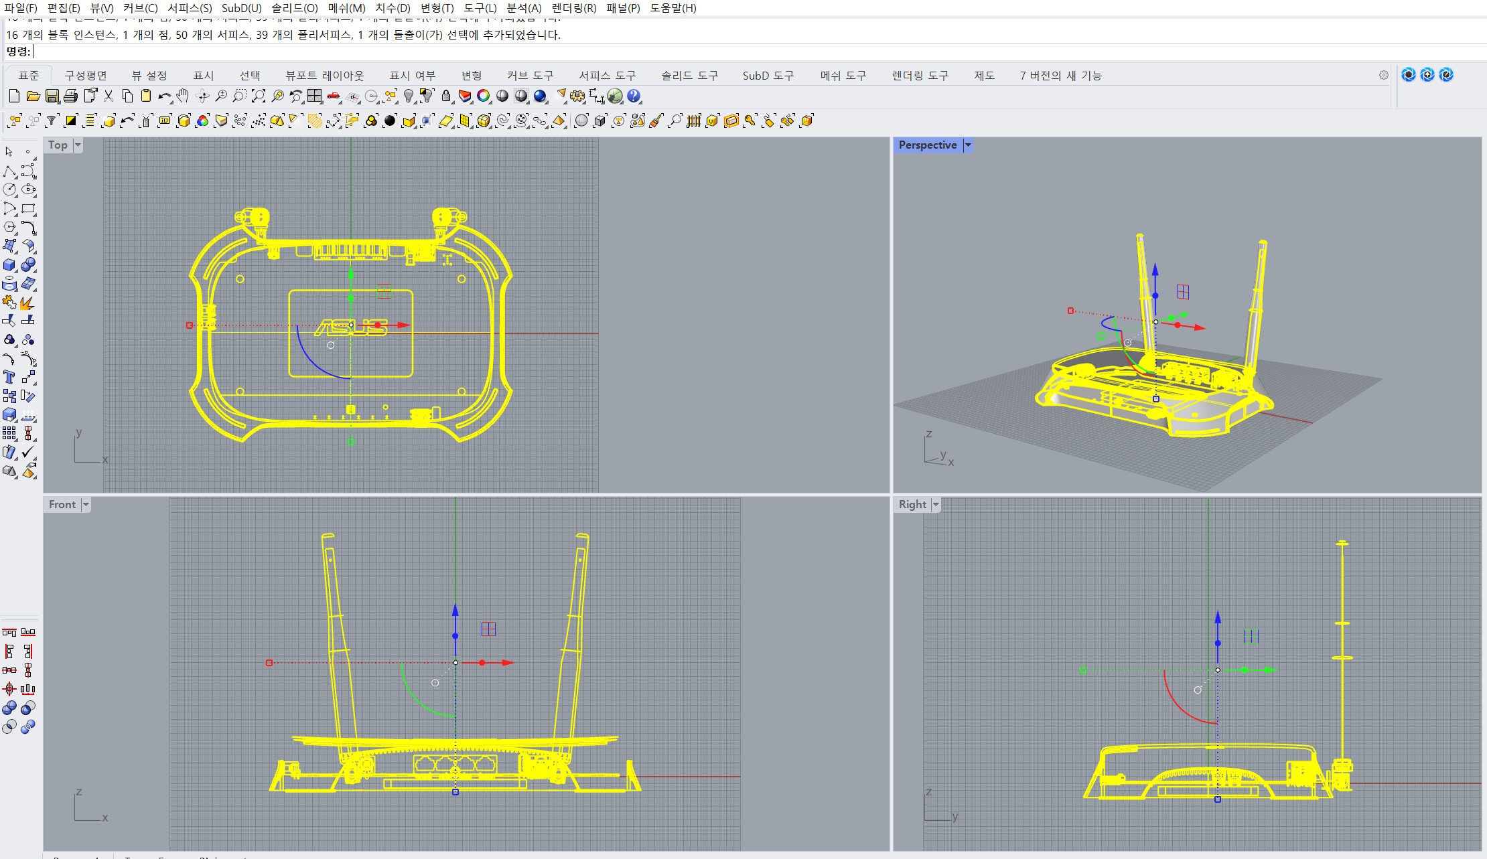
Task: Click the Text object T tool
Action: 9,378
